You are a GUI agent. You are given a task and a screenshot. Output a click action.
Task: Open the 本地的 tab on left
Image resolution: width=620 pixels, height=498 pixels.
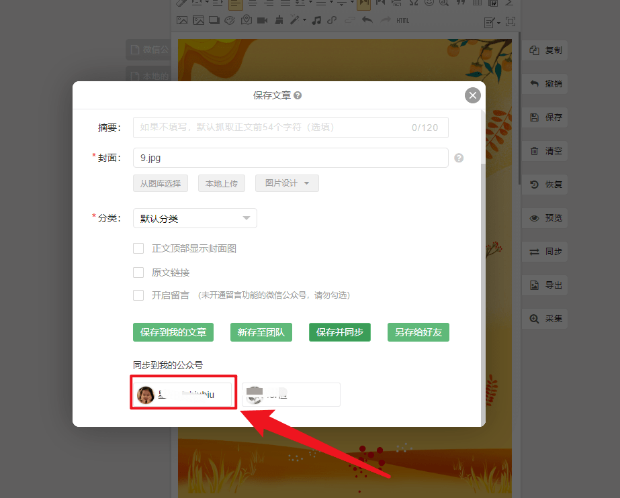(148, 74)
